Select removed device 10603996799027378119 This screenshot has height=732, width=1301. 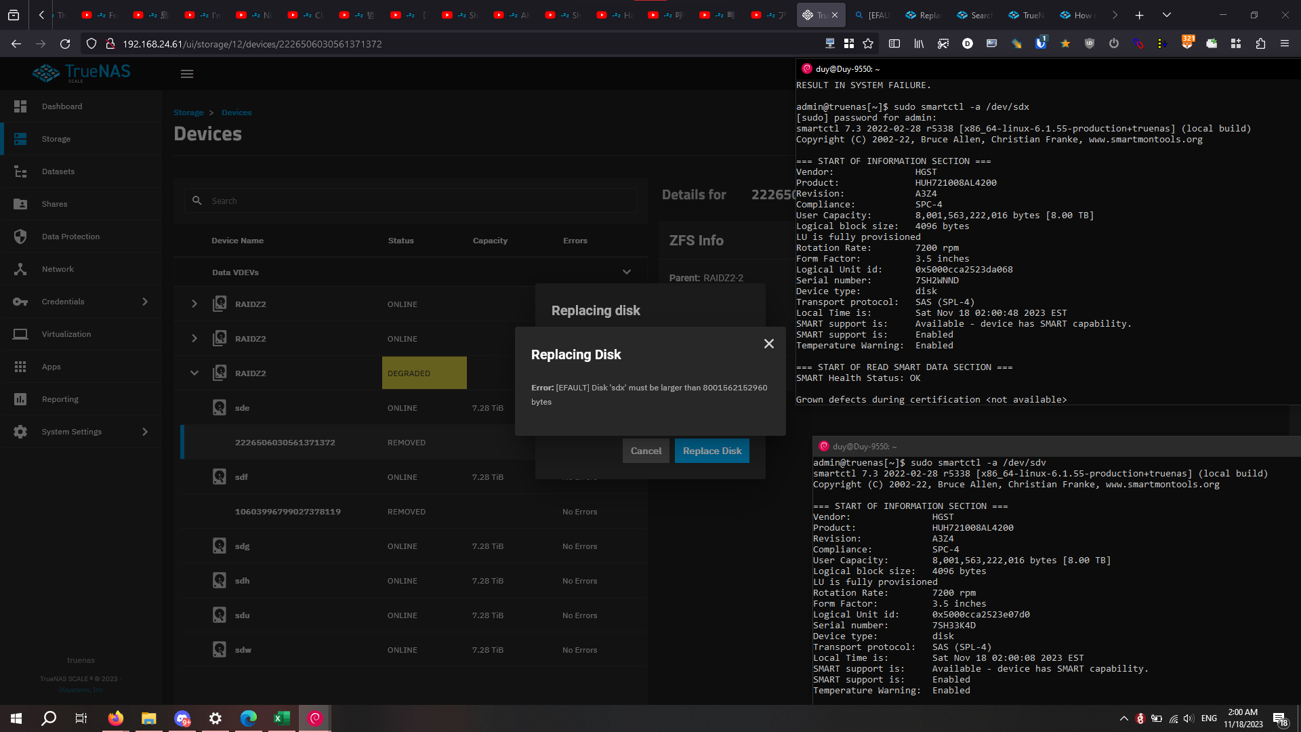410,512
